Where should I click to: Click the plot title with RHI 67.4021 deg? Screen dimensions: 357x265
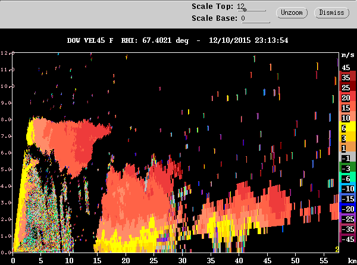[177, 40]
